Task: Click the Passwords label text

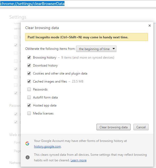Action: point(40,89)
